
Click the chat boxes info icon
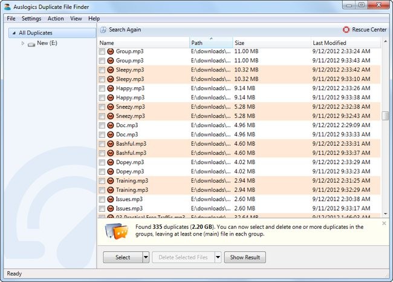point(117,231)
